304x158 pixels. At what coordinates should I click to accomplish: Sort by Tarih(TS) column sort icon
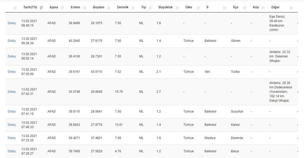click(41, 8)
